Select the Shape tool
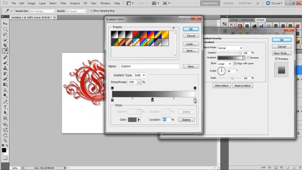The width and height of the screenshot is (302, 170). pos(5,118)
